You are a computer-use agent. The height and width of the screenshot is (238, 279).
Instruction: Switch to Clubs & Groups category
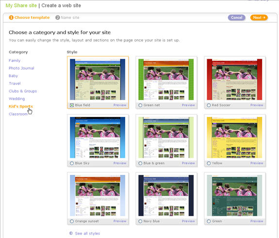23,91
